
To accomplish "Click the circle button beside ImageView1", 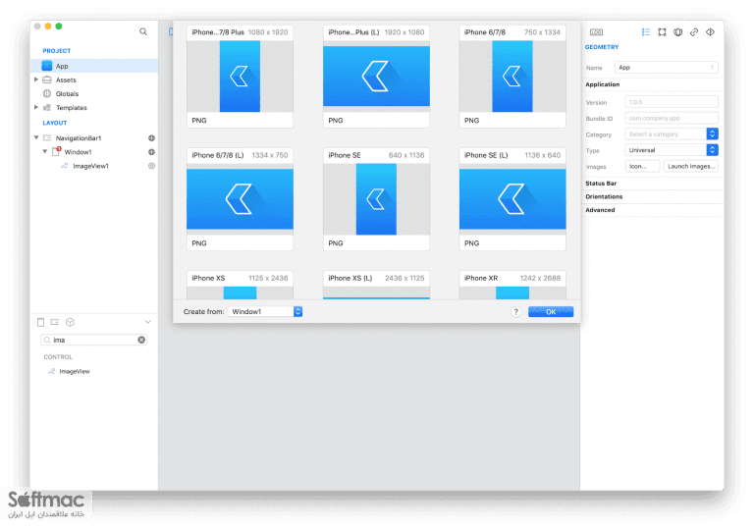I will pos(151,166).
